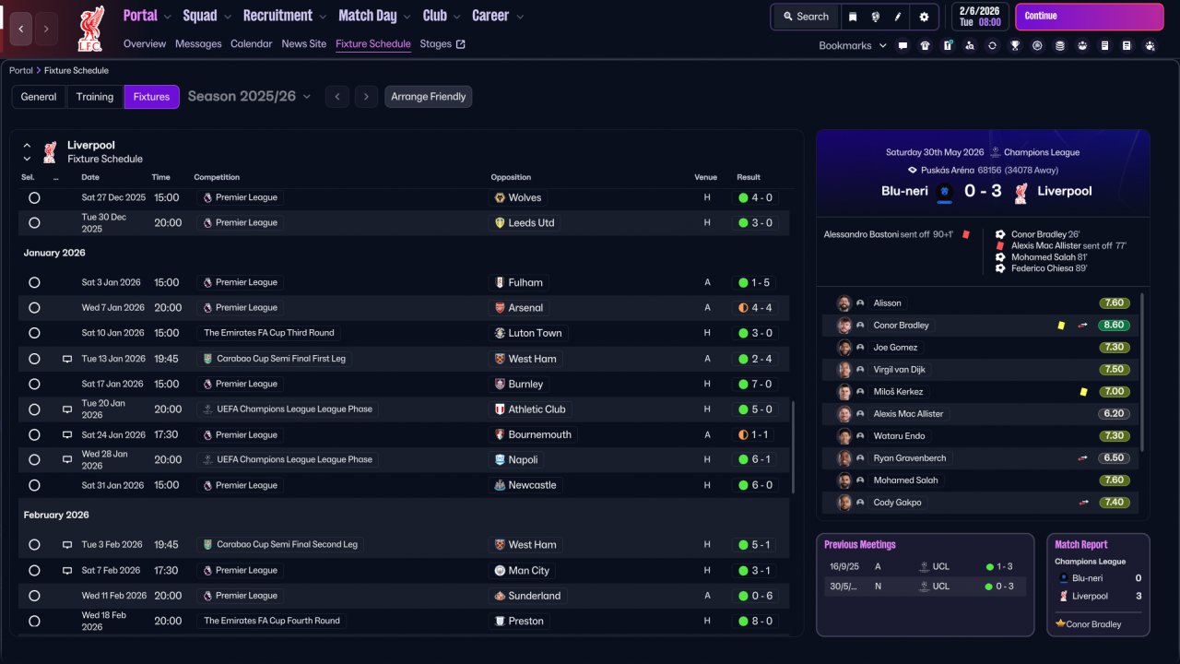Switch to the Training tab
Image resolution: width=1180 pixels, height=664 pixels.
[x=95, y=97]
